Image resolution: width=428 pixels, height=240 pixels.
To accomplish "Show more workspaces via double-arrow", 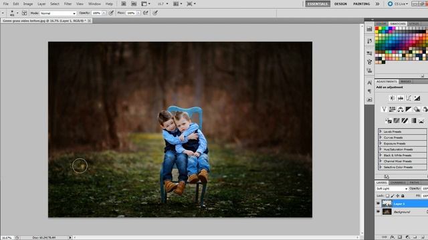I will pyautogui.click(x=377, y=4).
